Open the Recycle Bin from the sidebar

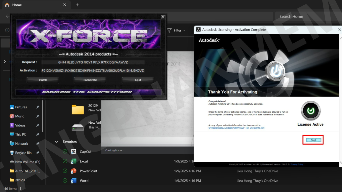coord(23,153)
